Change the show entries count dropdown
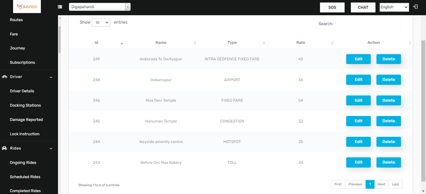The image size is (426, 194). tap(101, 22)
